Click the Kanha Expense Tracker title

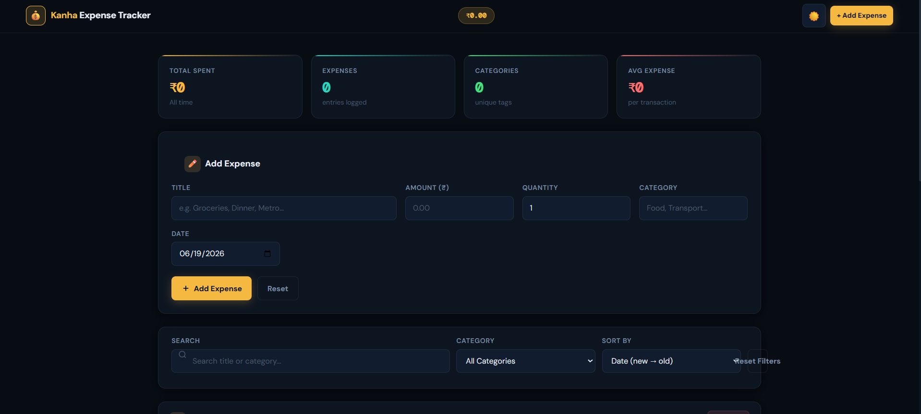pyautogui.click(x=101, y=15)
